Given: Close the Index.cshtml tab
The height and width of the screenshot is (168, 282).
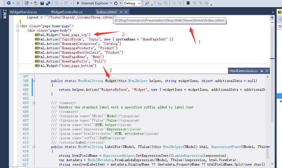Looking at the screenshot, I should 126,12.
